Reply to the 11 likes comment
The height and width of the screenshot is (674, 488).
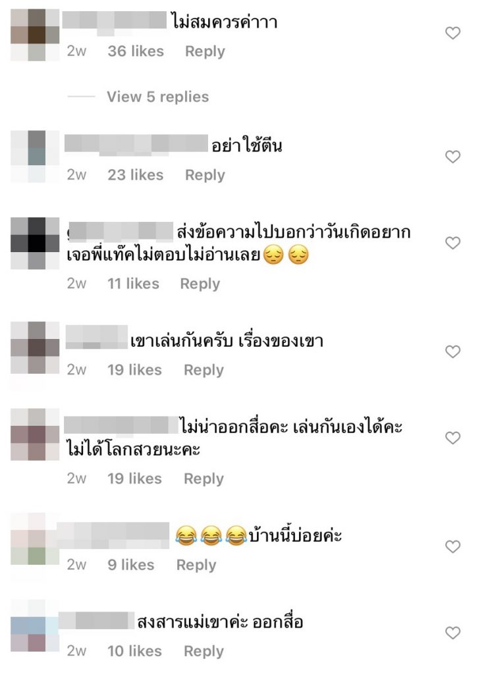coord(200,284)
